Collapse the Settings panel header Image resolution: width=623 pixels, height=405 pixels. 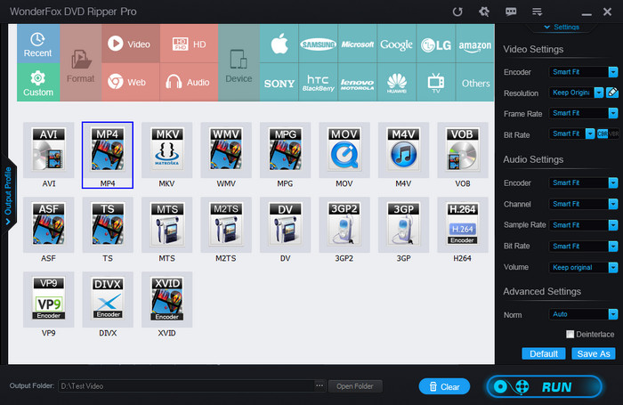click(x=562, y=27)
